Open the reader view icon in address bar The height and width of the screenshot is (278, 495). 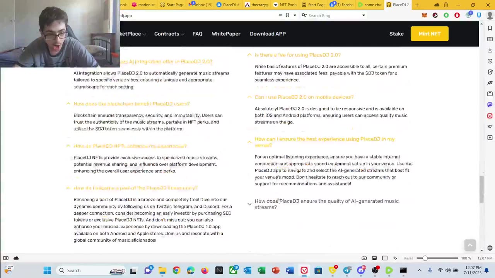click(280, 15)
